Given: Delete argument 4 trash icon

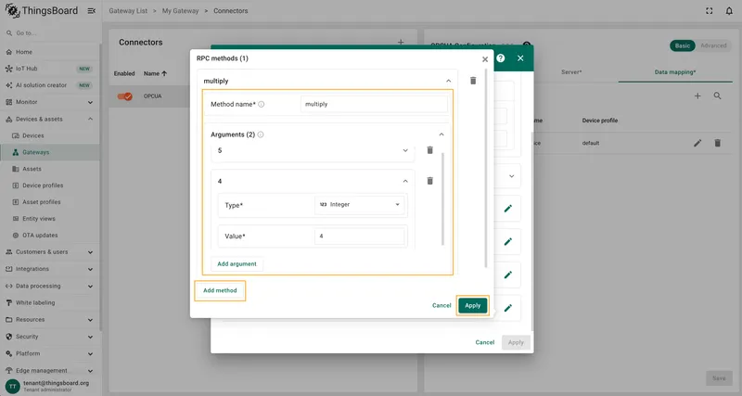Looking at the screenshot, I should (x=429, y=181).
